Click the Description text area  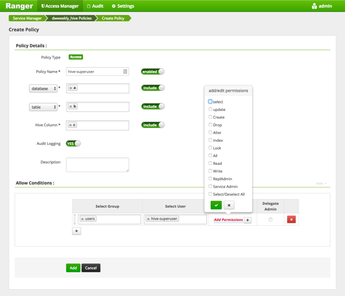coord(97,165)
